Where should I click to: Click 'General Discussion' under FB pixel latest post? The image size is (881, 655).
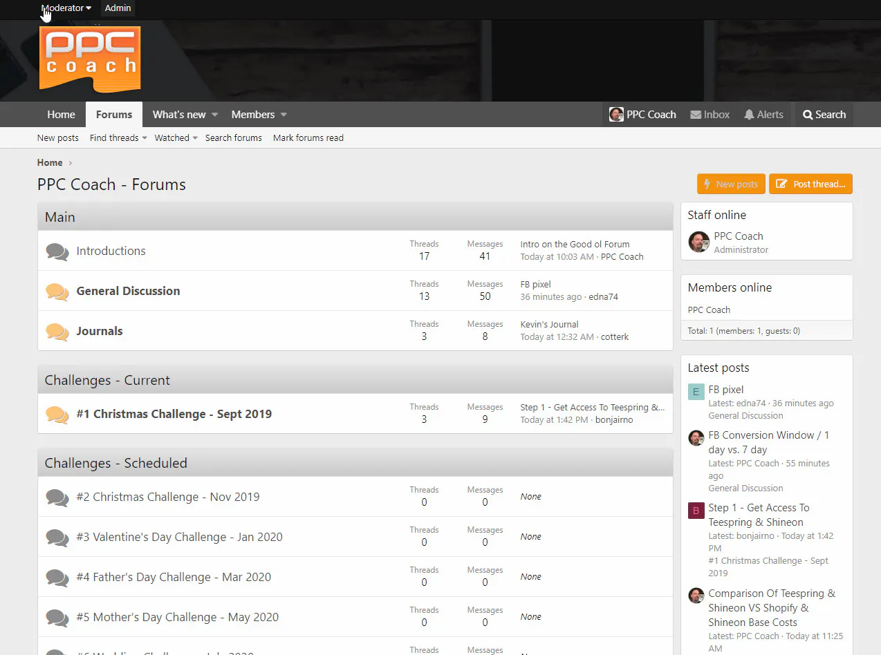[745, 415]
